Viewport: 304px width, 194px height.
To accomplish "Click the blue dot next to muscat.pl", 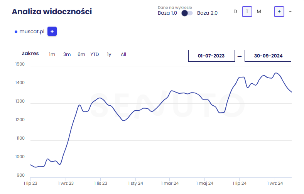I will (16, 32).
